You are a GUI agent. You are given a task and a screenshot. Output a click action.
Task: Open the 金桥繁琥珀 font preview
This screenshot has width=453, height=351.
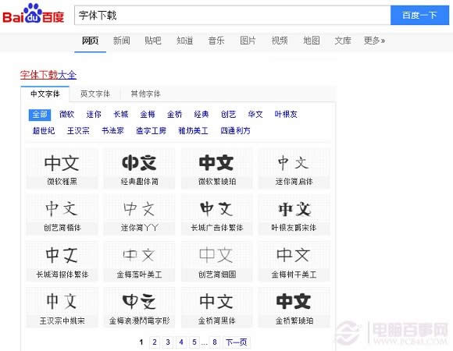click(294, 308)
